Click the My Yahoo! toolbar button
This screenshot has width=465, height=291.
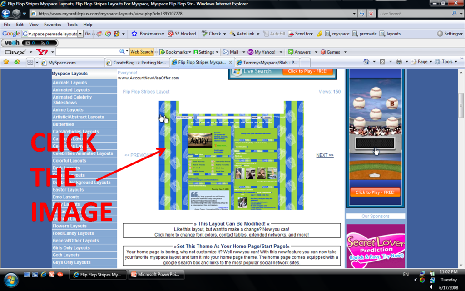click(262, 52)
